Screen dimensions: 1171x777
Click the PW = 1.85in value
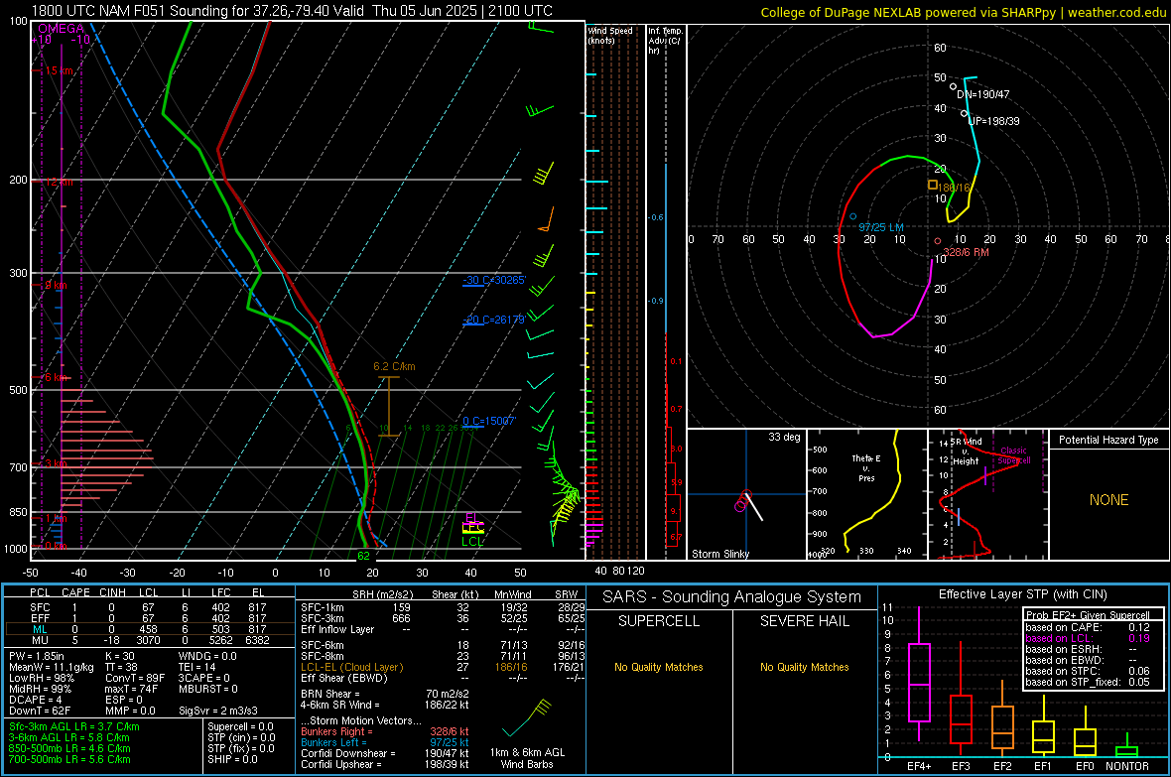point(37,656)
